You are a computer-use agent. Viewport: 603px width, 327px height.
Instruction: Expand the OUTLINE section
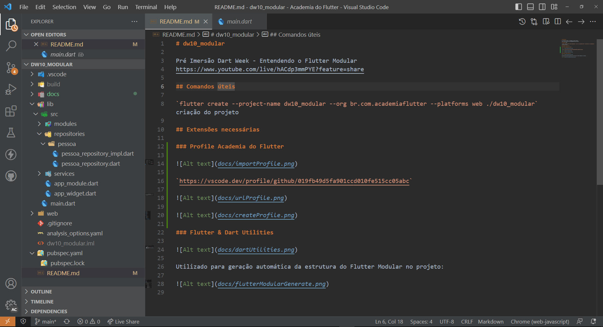point(83,292)
